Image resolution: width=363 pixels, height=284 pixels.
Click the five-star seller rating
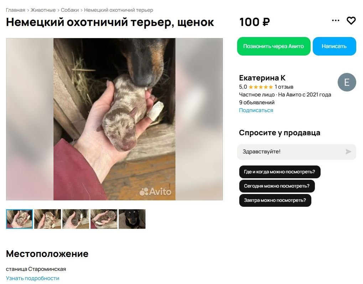pos(260,87)
